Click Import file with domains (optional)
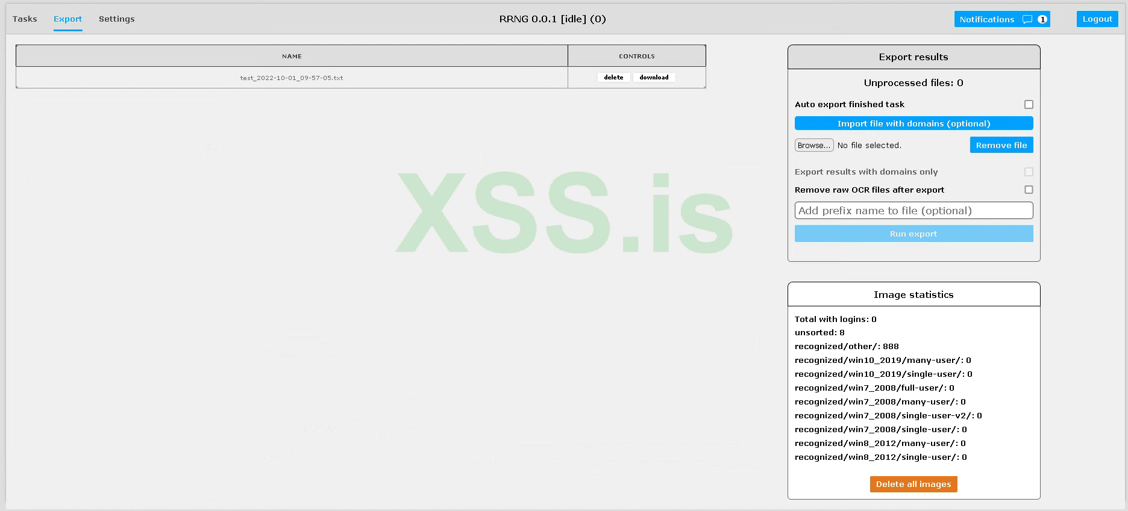The width and height of the screenshot is (1128, 511). [913, 123]
